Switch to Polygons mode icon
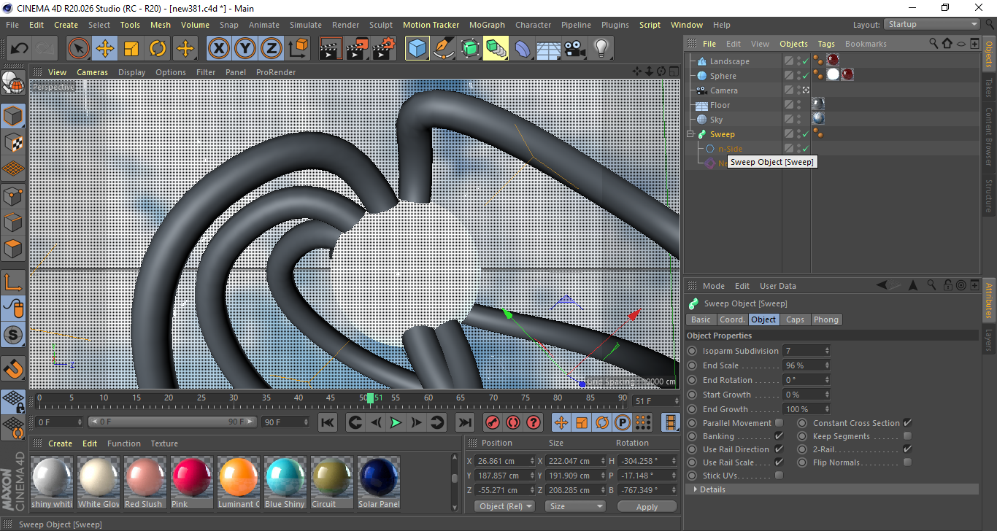This screenshot has height=531, width=997. [13, 249]
